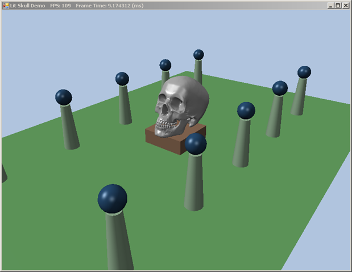Click the silver skull model
This screenshot has height=272, width=352.
click(x=182, y=106)
